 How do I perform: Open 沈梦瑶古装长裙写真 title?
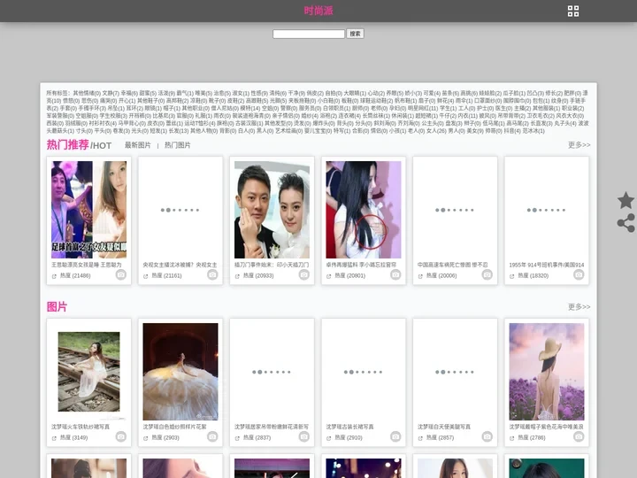pos(349,427)
